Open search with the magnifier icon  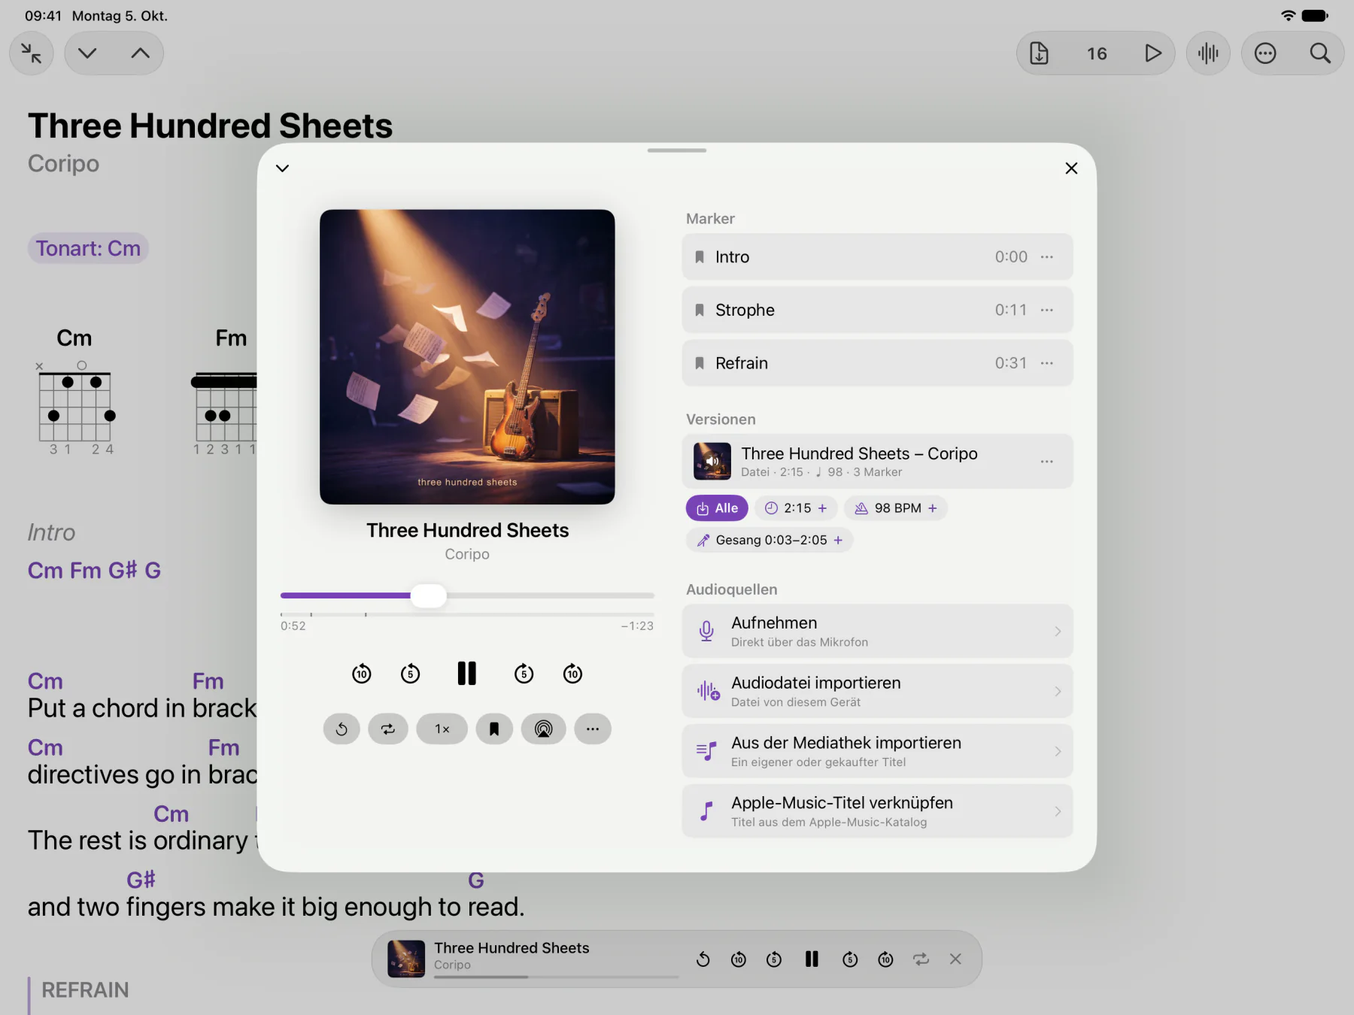(1320, 53)
